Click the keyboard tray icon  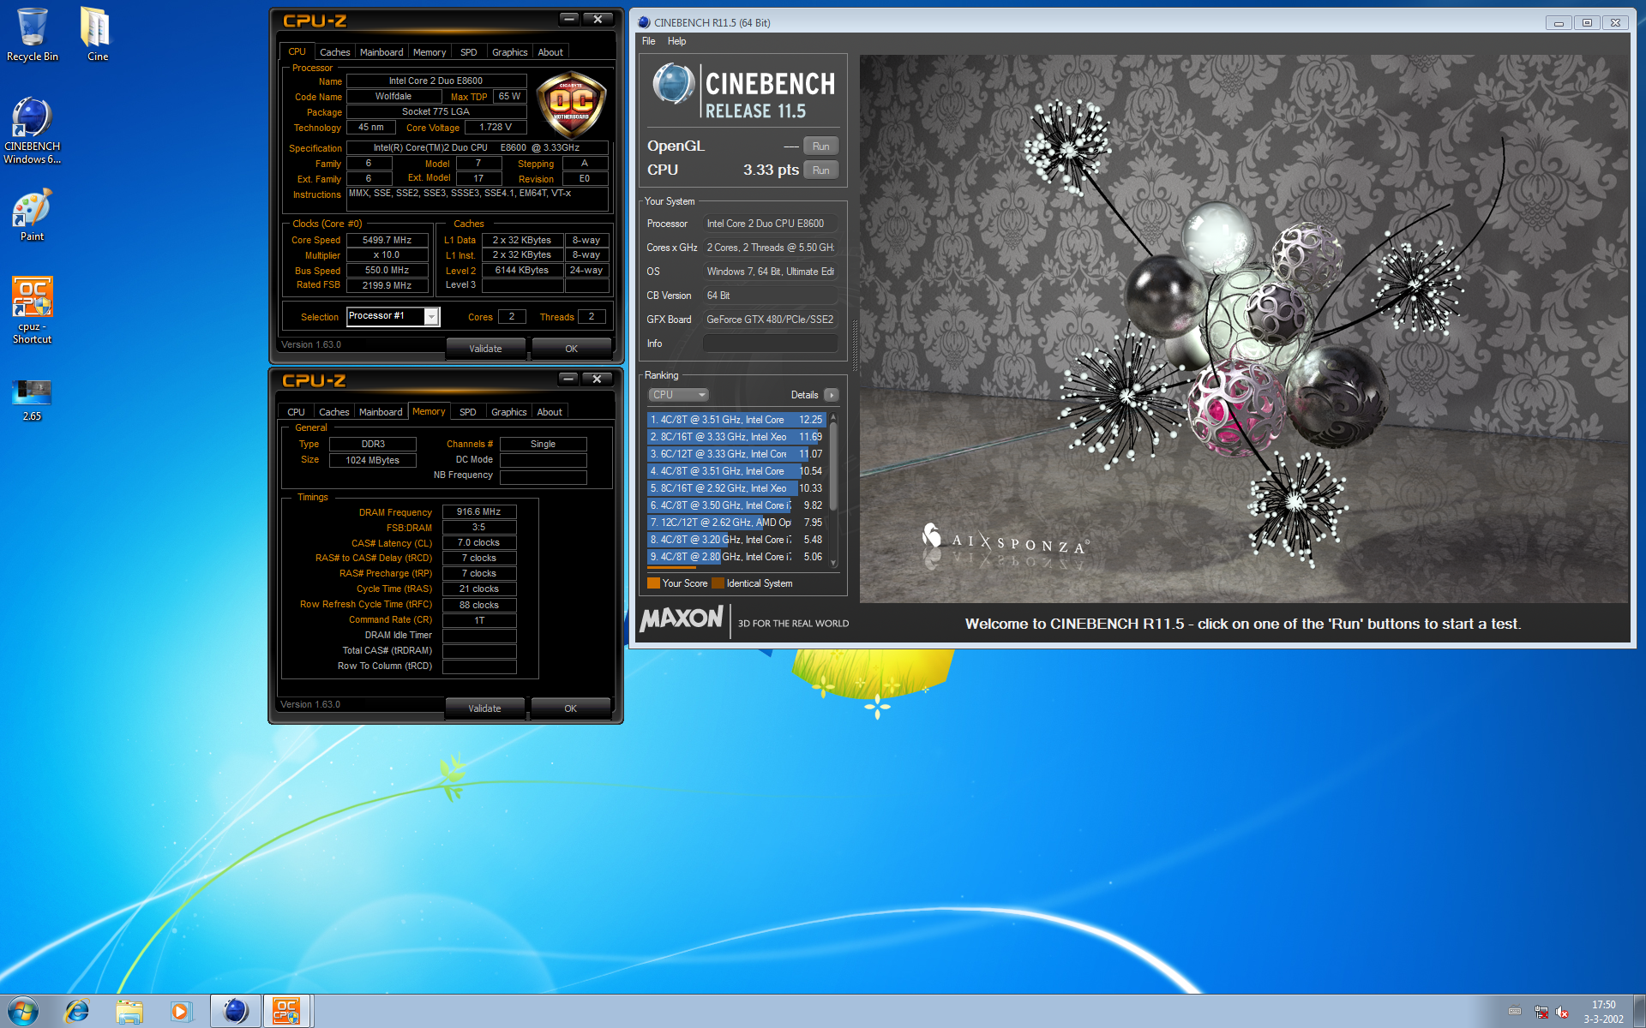pyautogui.click(x=1515, y=1011)
